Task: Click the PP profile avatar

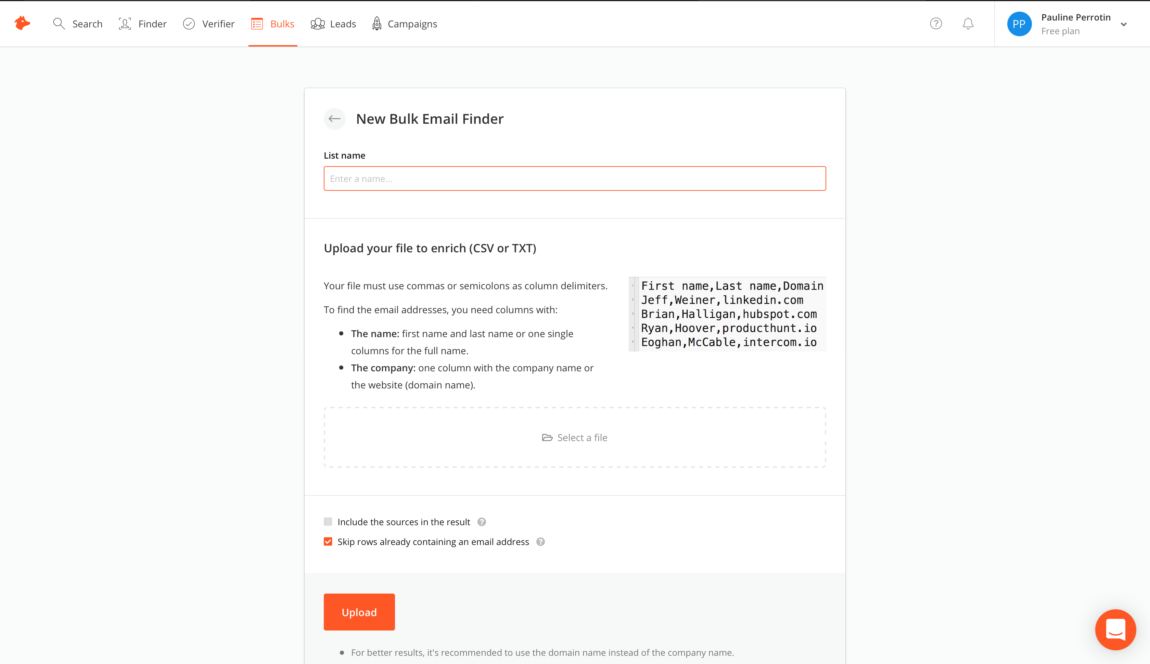Action: coord(1019,24)
